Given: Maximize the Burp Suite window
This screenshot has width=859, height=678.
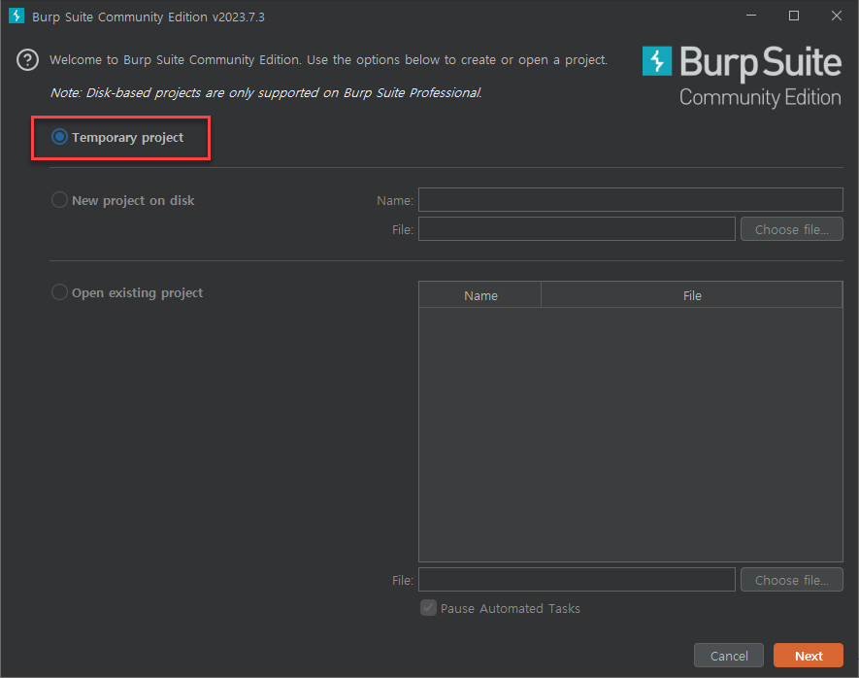Looking at the screenshot, I should point(793,16).
